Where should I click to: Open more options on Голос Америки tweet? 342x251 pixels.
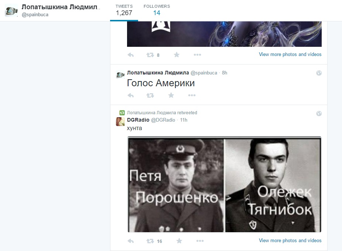(192, 95)
